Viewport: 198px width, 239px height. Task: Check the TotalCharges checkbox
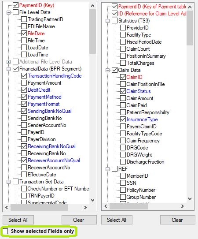(x=123, y=63)
